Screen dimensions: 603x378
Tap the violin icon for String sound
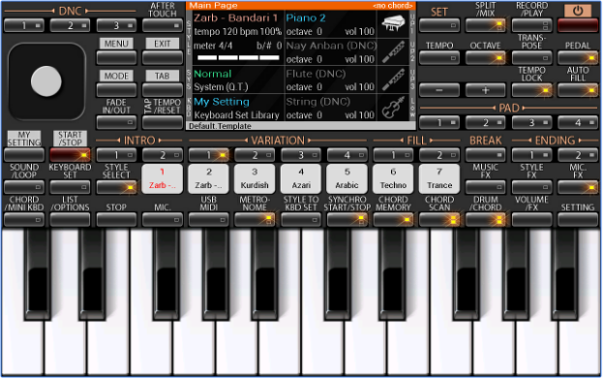pos(393,108)
